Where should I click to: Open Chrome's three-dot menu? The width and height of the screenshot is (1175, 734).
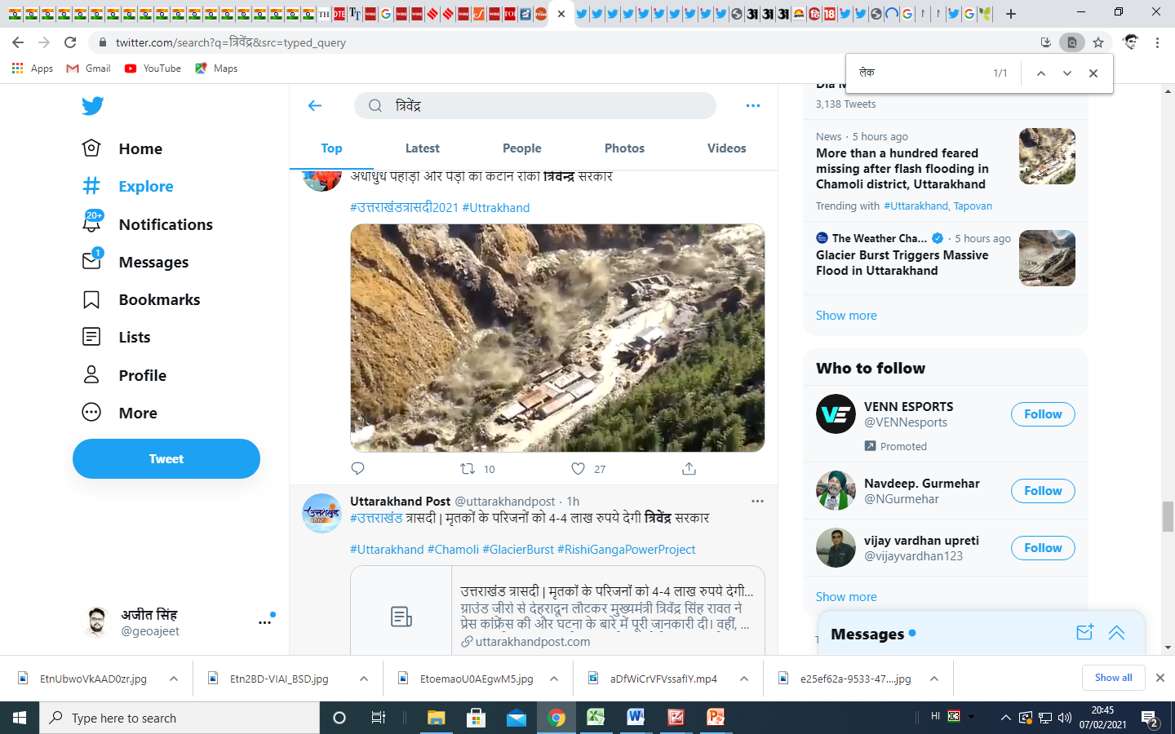1157,42
